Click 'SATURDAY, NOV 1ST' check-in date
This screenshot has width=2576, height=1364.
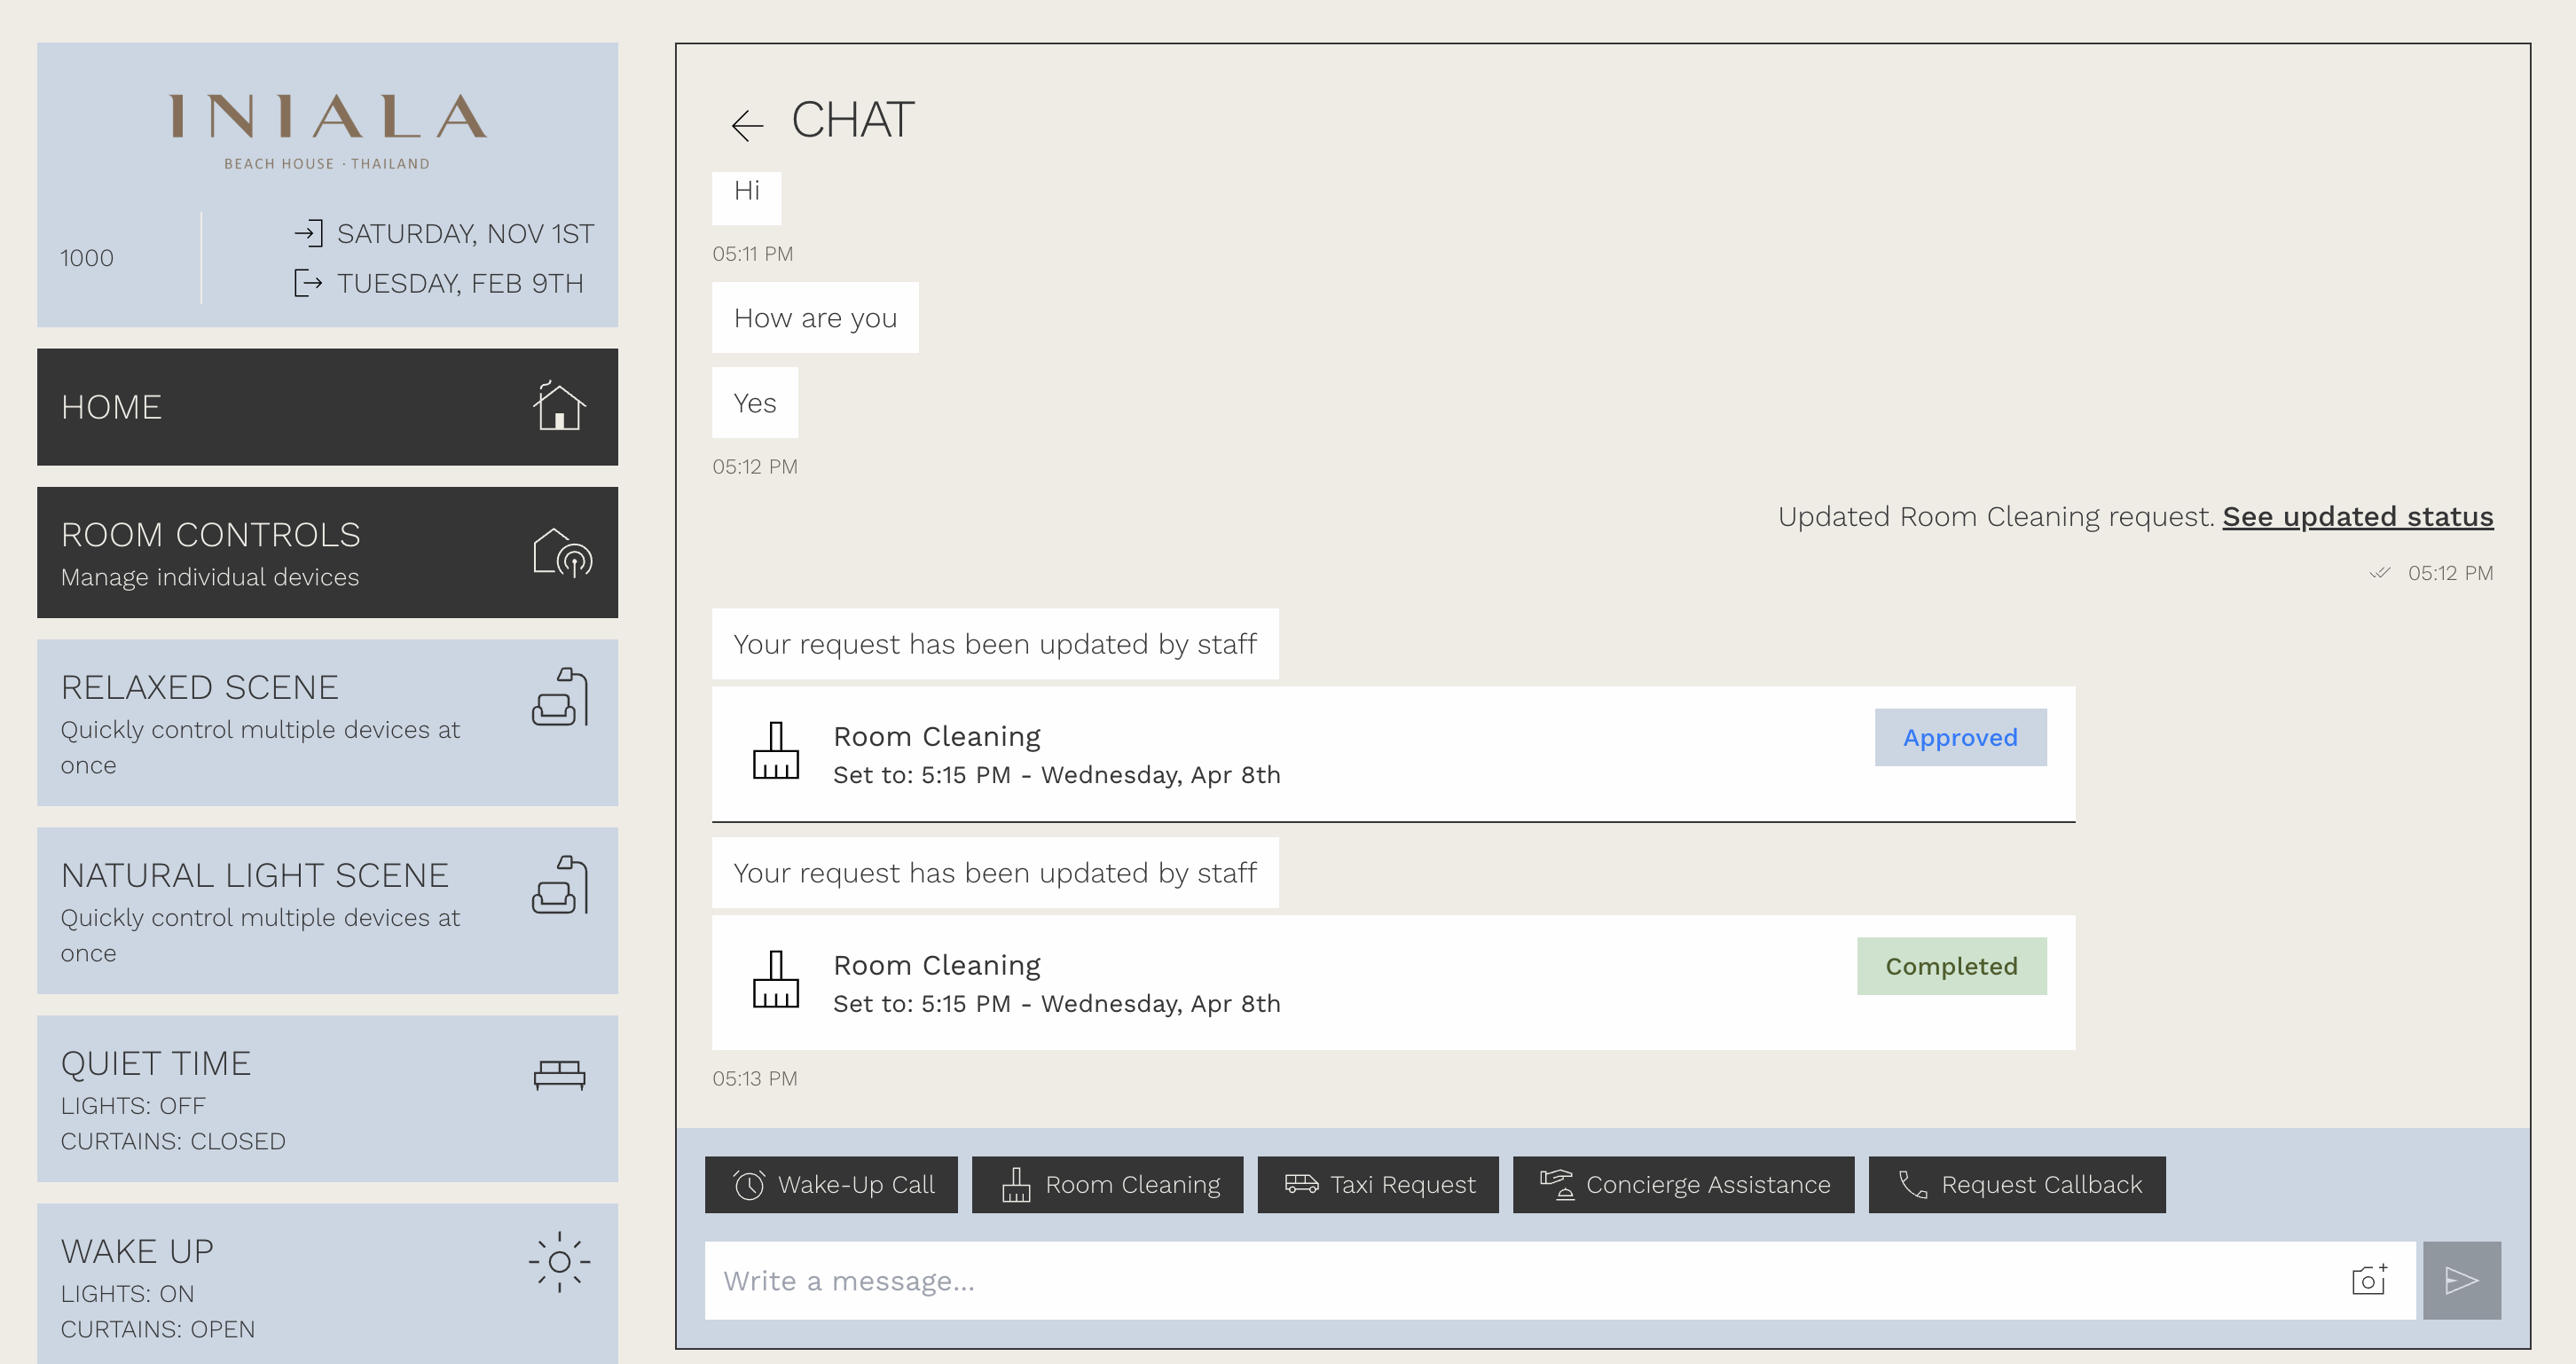point(465,234)
